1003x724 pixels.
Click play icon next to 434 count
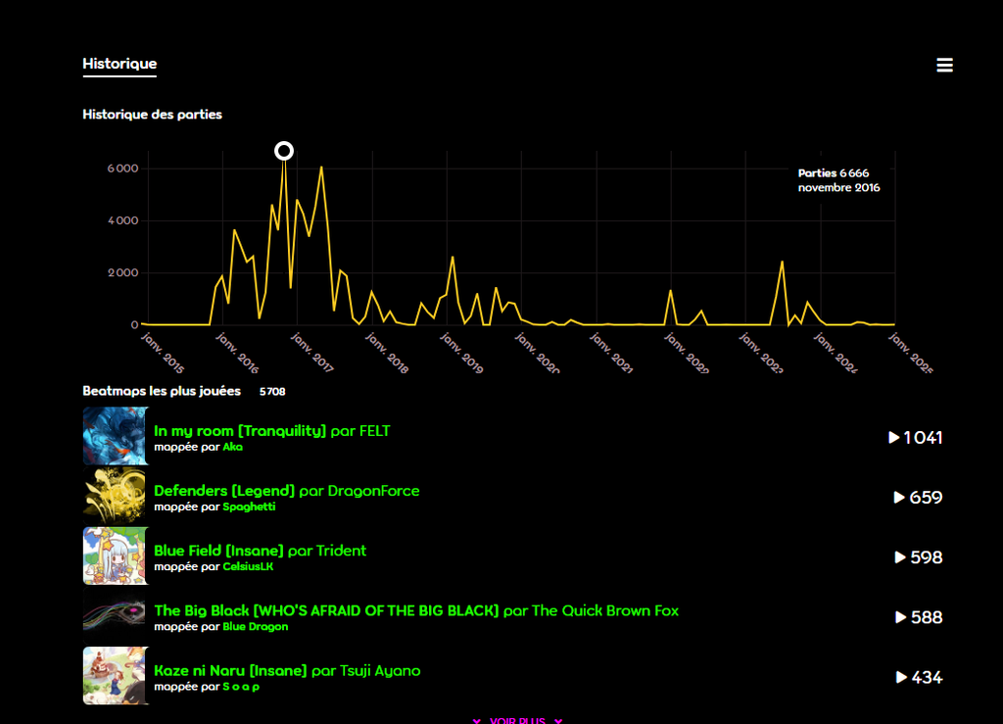click(x=901, y=677)
